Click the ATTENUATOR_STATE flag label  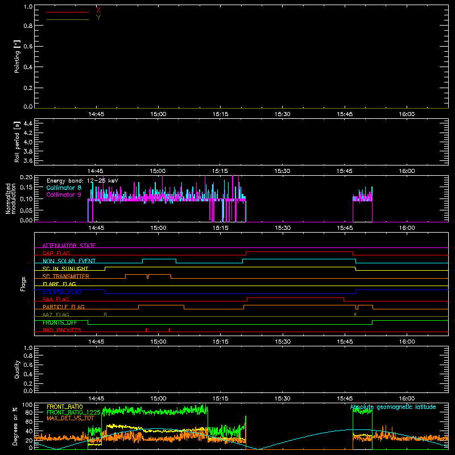69,246
